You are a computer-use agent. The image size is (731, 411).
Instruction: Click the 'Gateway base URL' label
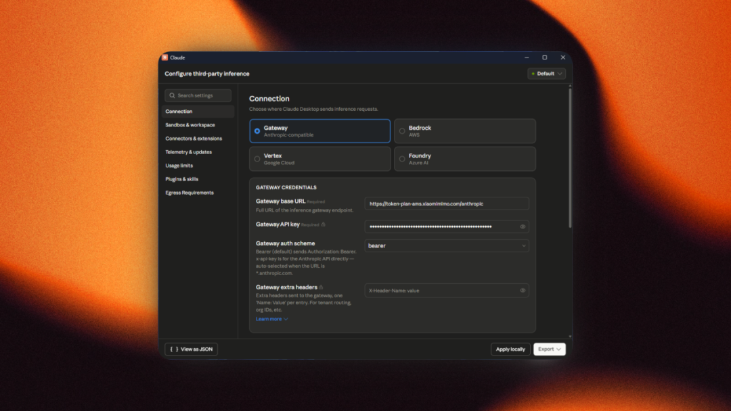tap(281, 201)
